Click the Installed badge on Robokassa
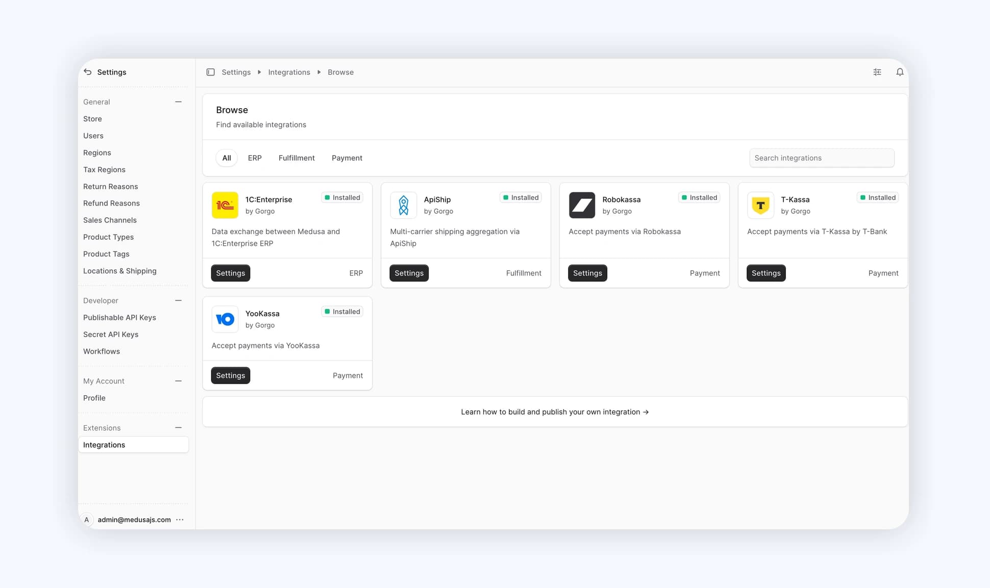990x588 pixels. pyautogui.click(x=699, y=198)
